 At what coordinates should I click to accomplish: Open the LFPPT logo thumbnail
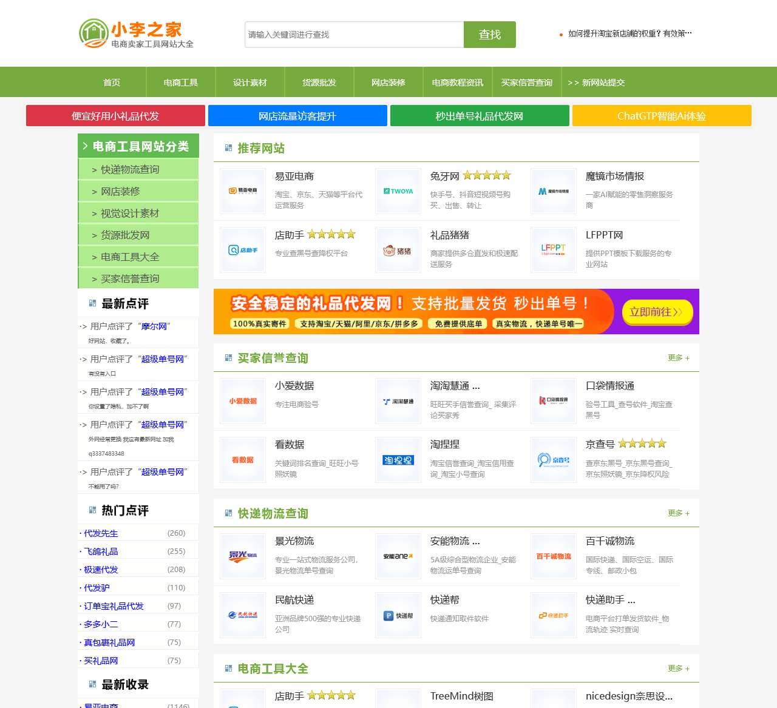[554, 250]
